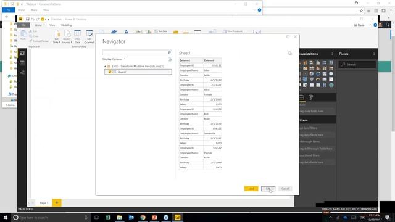Click the Gil Raviv account name
Screen dimensions: 395x222
pos(359,25)
